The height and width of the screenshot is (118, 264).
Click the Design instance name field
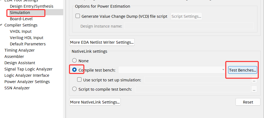click(x=189, y=26)
